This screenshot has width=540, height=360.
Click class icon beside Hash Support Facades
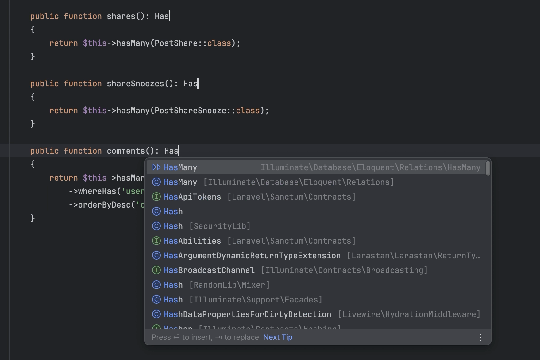[156, 299]
